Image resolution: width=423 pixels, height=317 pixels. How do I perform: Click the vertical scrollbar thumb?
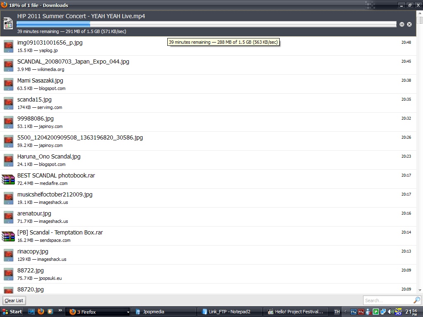click(x=420, y=21)
